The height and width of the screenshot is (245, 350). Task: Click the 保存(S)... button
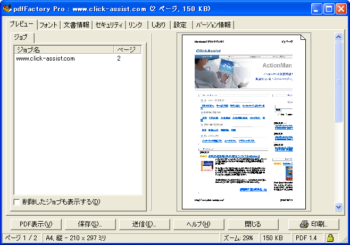pyautogui.click(x=90, y=224)
